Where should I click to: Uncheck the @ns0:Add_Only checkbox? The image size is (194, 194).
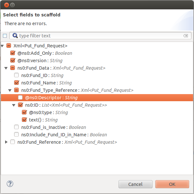pyautogui.click(x=13, y=53)
